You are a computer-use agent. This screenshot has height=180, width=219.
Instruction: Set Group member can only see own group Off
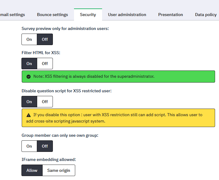(x=45, y=146)
